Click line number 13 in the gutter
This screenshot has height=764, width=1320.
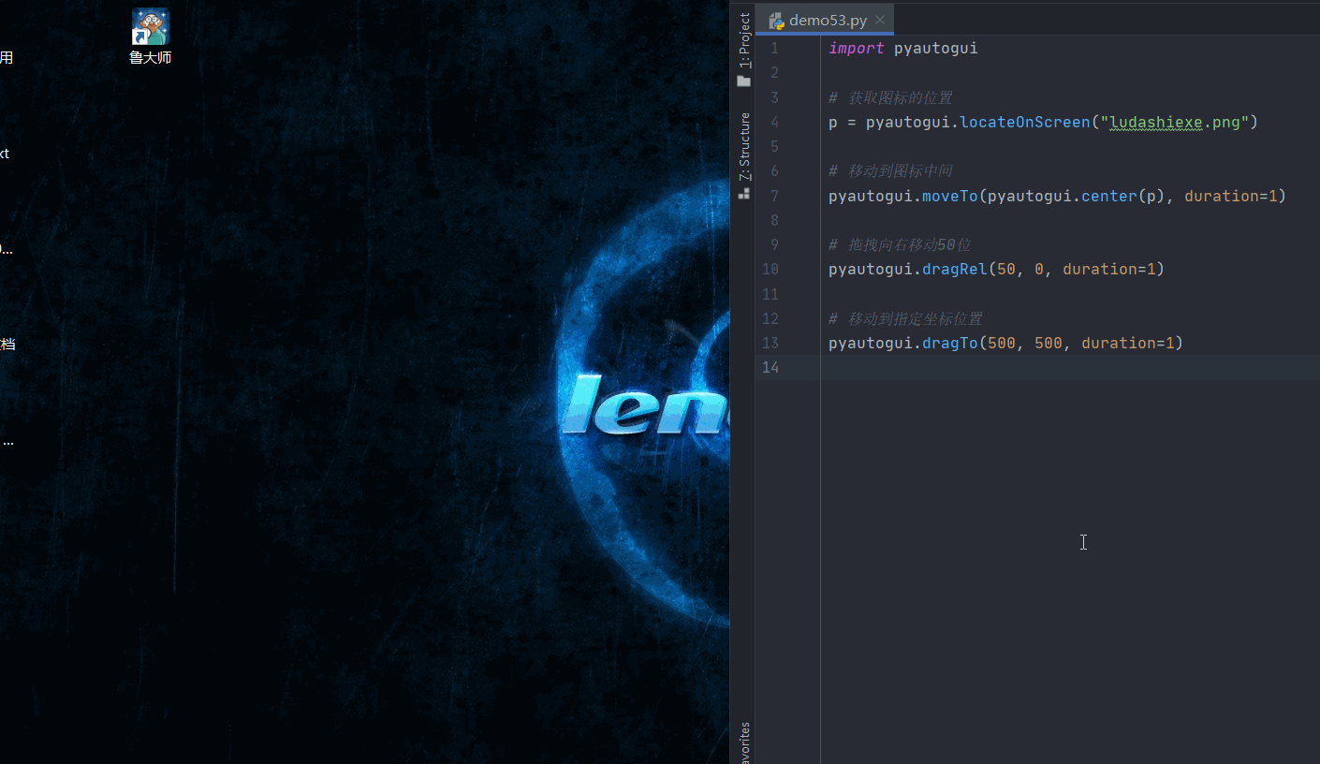(x=770, y=343)
